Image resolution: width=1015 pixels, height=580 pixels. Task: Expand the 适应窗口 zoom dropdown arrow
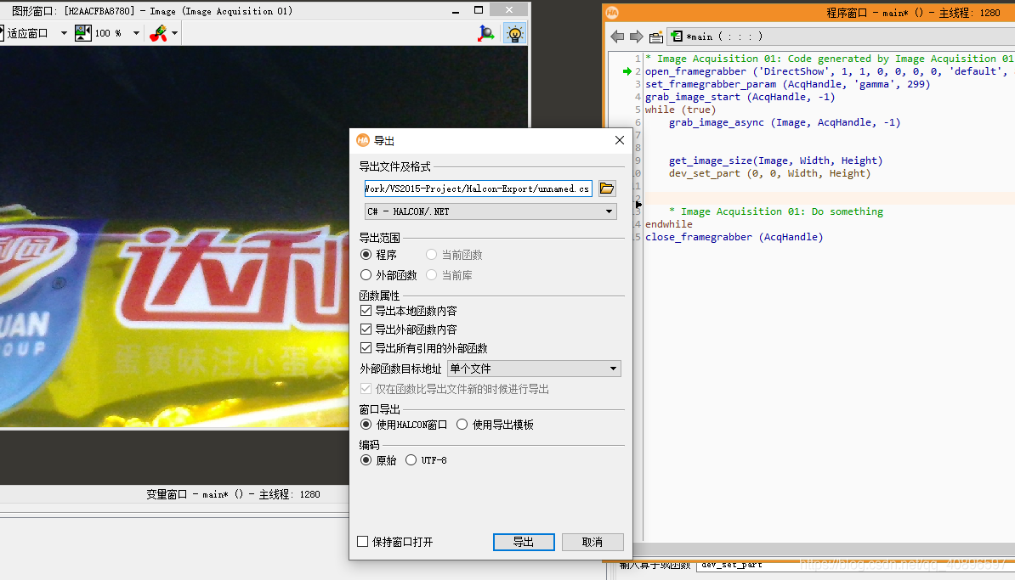pyautogui.click(x=64, y=33)
